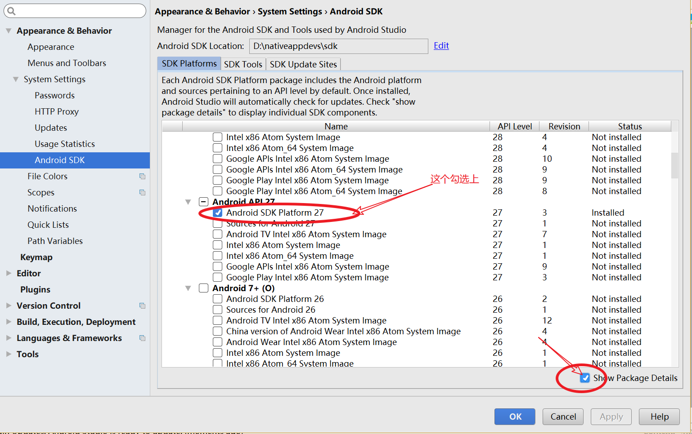The height and width of the screenshot is (434, 692).
Task: Click the Apply button
Action: point(611,416)
